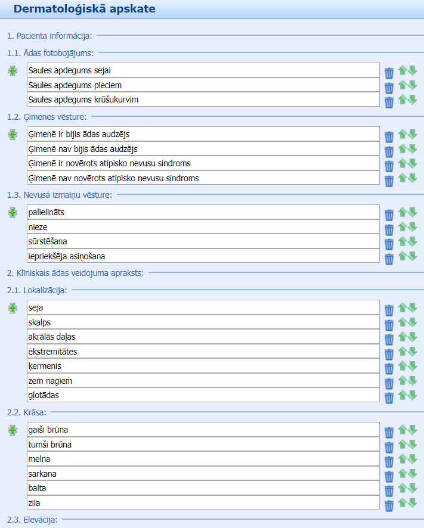Move "zem nagiem" up in the list

(403, 381)
